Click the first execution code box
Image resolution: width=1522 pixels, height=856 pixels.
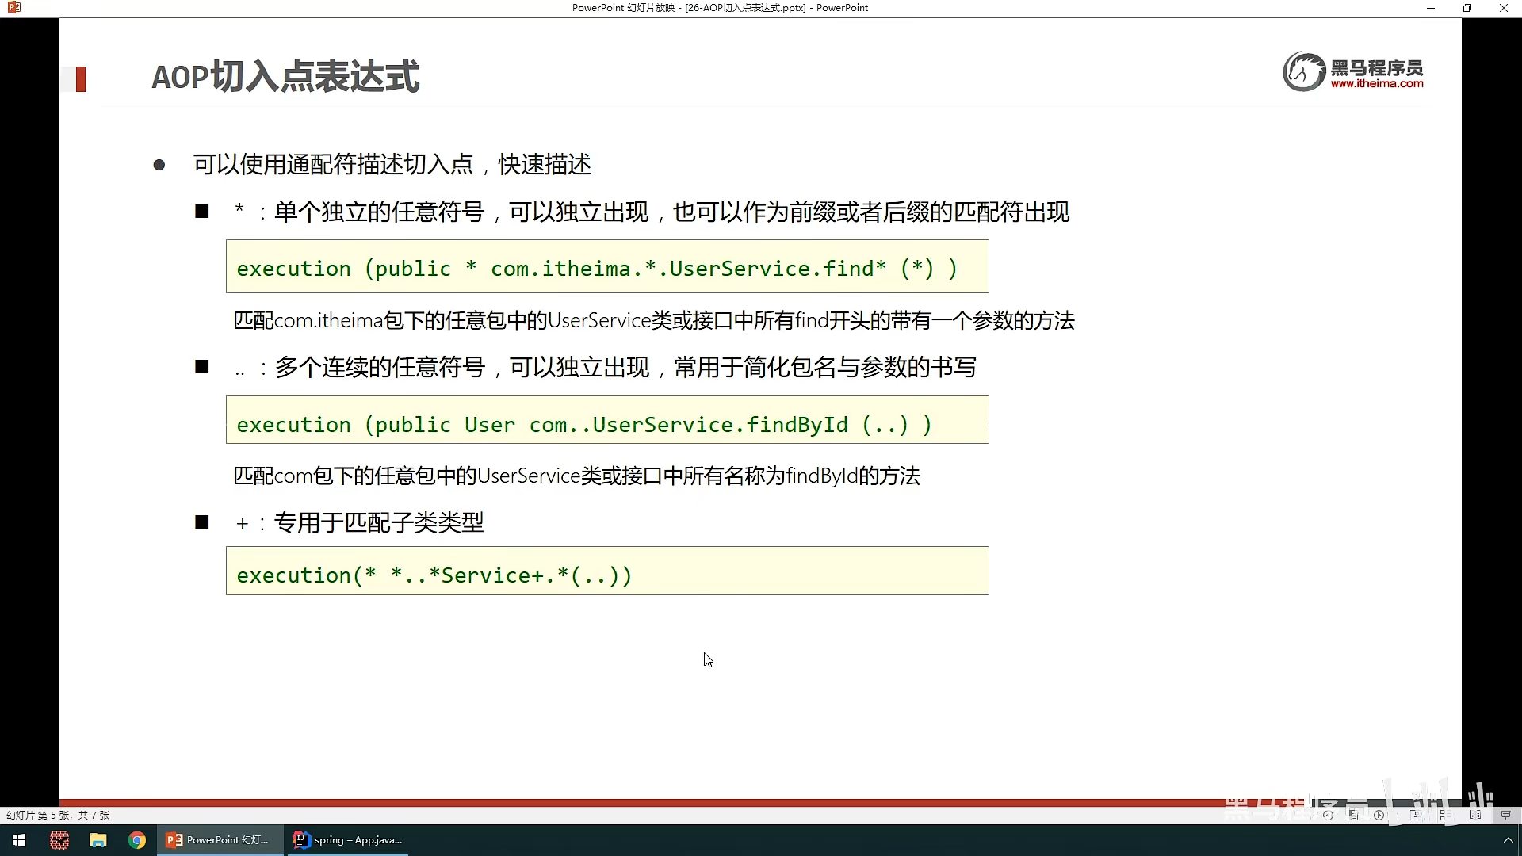tap(606, 267)
